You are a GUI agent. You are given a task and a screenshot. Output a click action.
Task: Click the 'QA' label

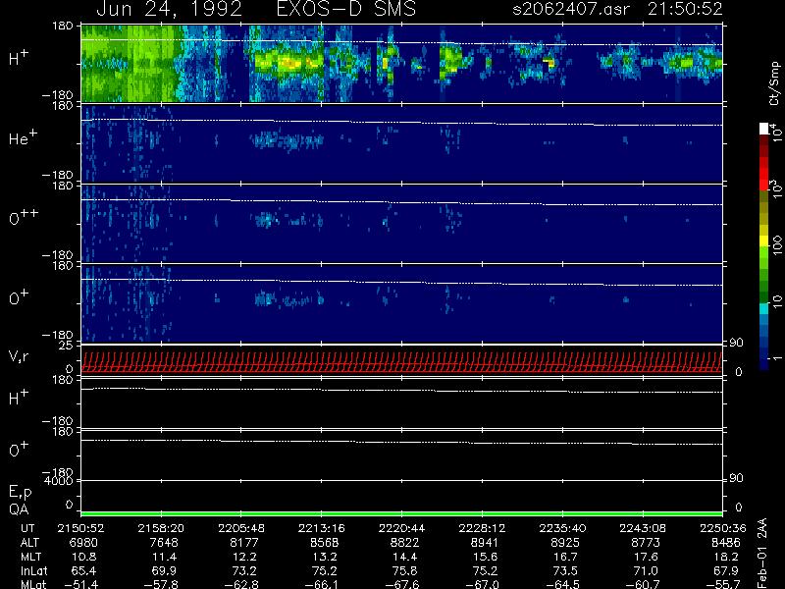pyautogui.click(x=19, y=509)
